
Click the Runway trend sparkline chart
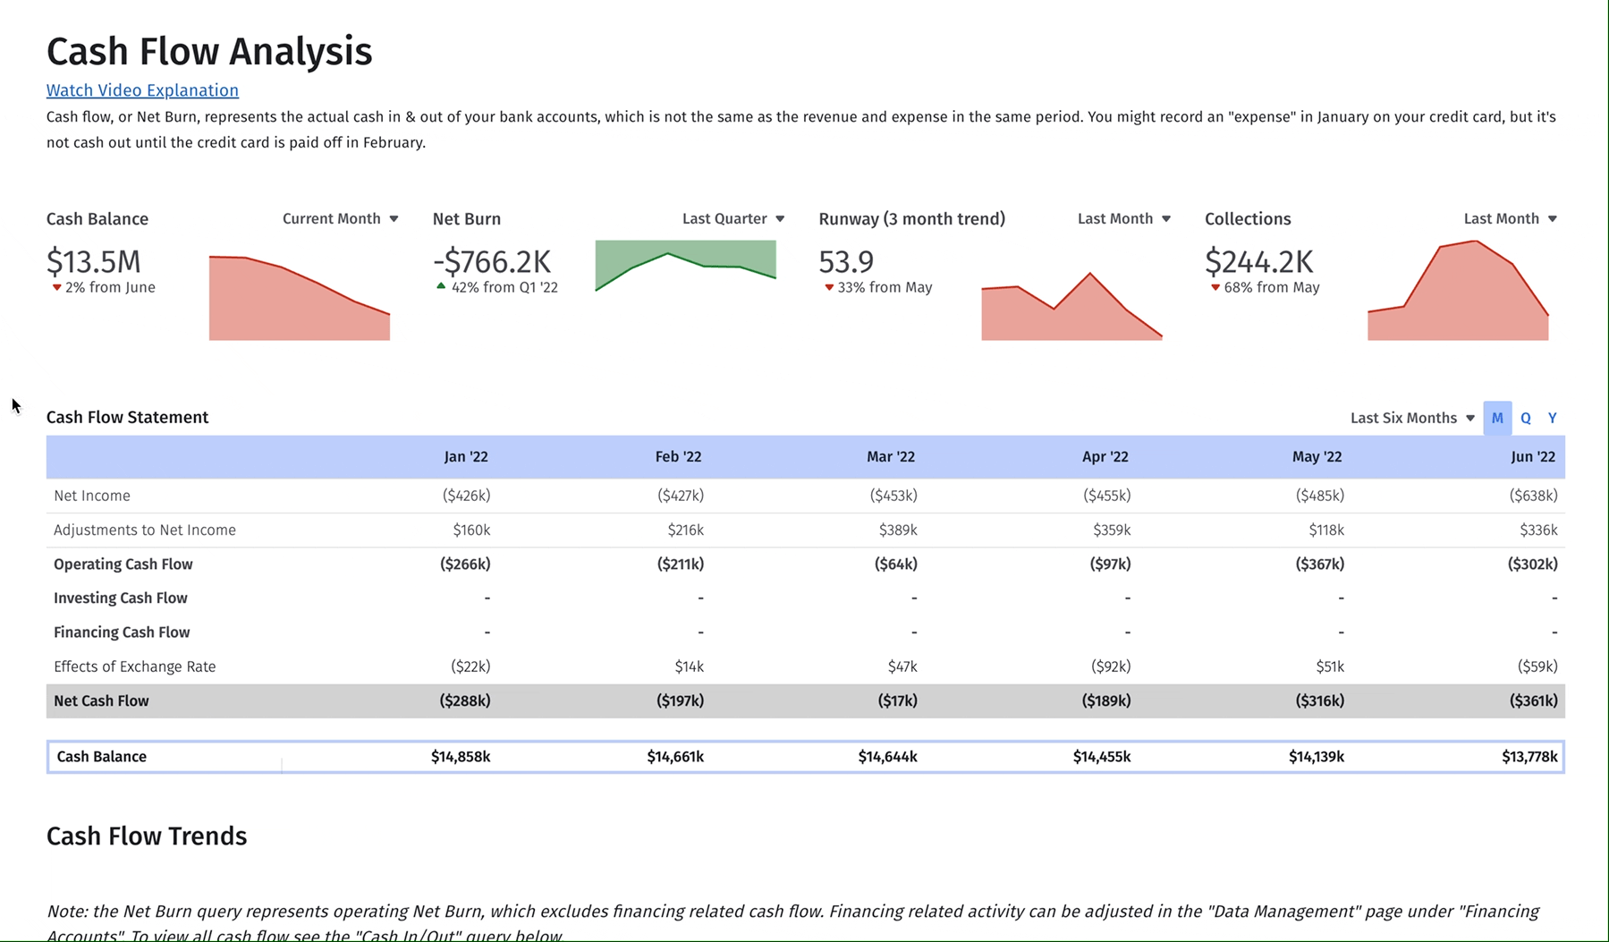pos(1071,310)
